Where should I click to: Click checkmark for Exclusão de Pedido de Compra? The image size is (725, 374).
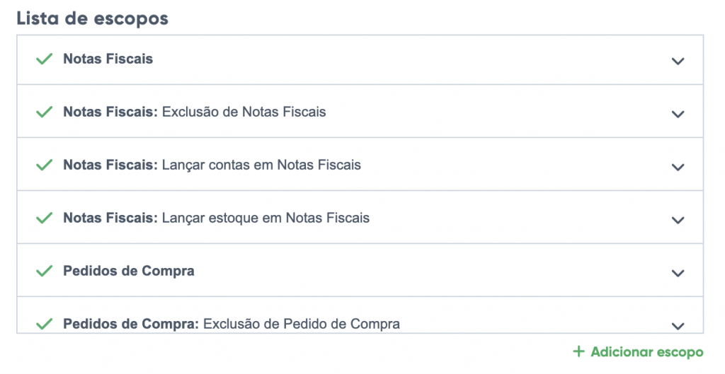coord(45,324)
